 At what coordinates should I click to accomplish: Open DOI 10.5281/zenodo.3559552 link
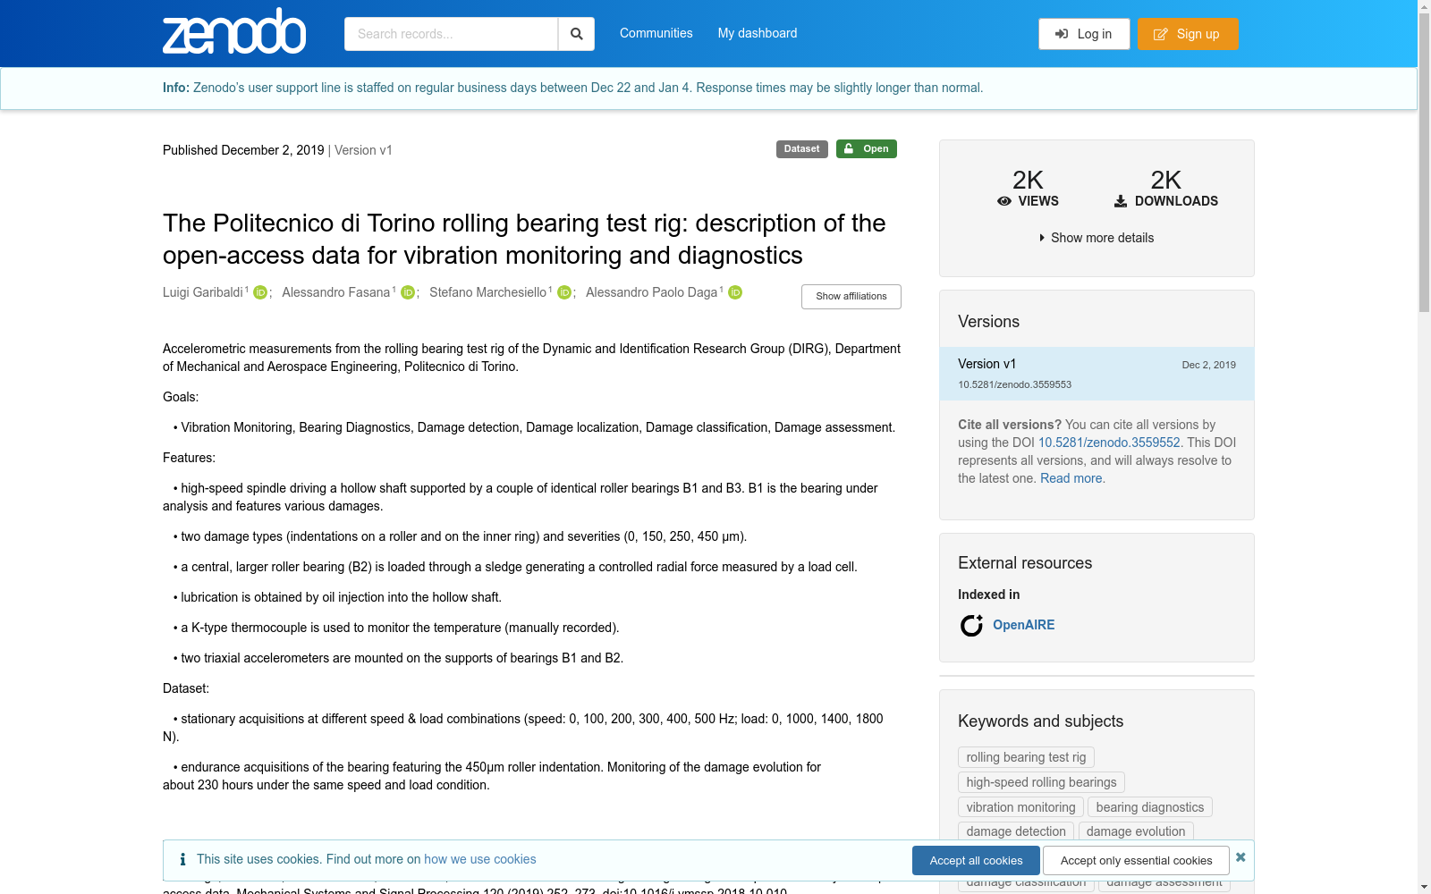[1109, 443]
